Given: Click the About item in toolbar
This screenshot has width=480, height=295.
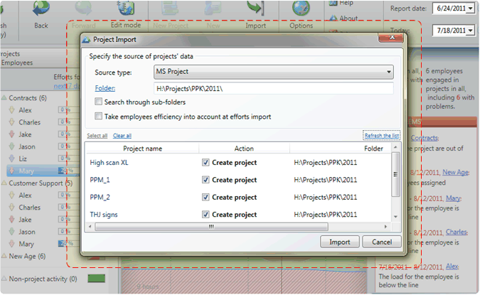Looking at the screenshot, I should [x=343, y=18].
